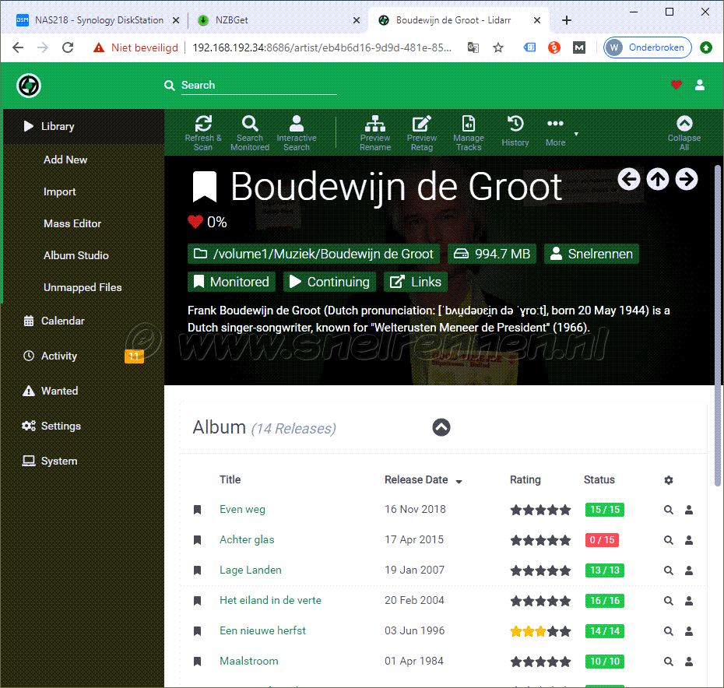
Task: Click the Links button
Action: [416, 282]
